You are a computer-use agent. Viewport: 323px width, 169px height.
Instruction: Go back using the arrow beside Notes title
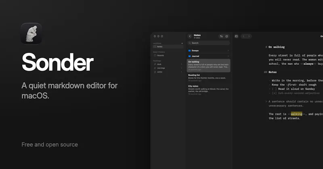[190, 36]
